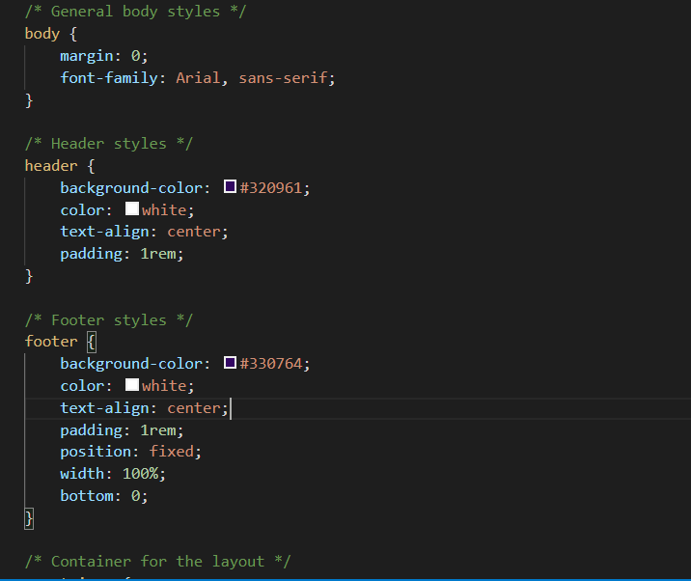Click 'center' value in footer text-align

click(x=193, y=408)
